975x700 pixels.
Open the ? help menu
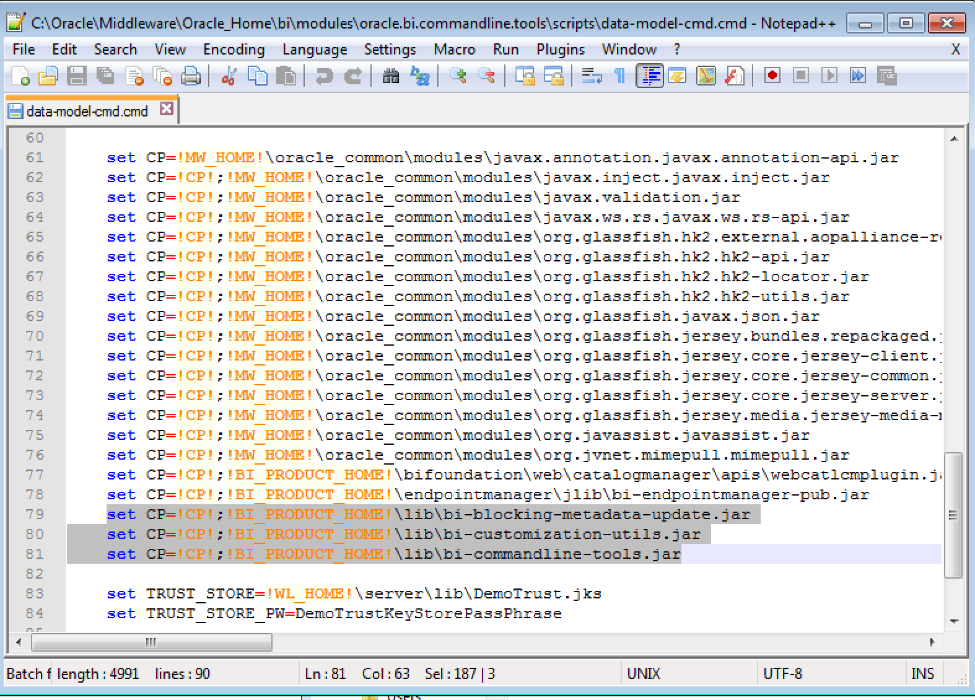pyautogui.click(x=677, y=50)
